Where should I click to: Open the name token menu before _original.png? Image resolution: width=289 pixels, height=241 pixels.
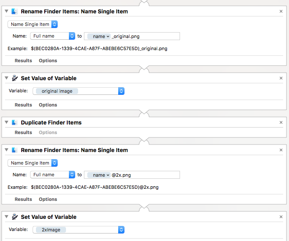tap(99, 36)
